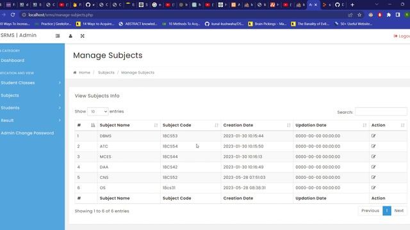Sort table by the # column
This screenshot has height=230, width=410.
[86, 125]
